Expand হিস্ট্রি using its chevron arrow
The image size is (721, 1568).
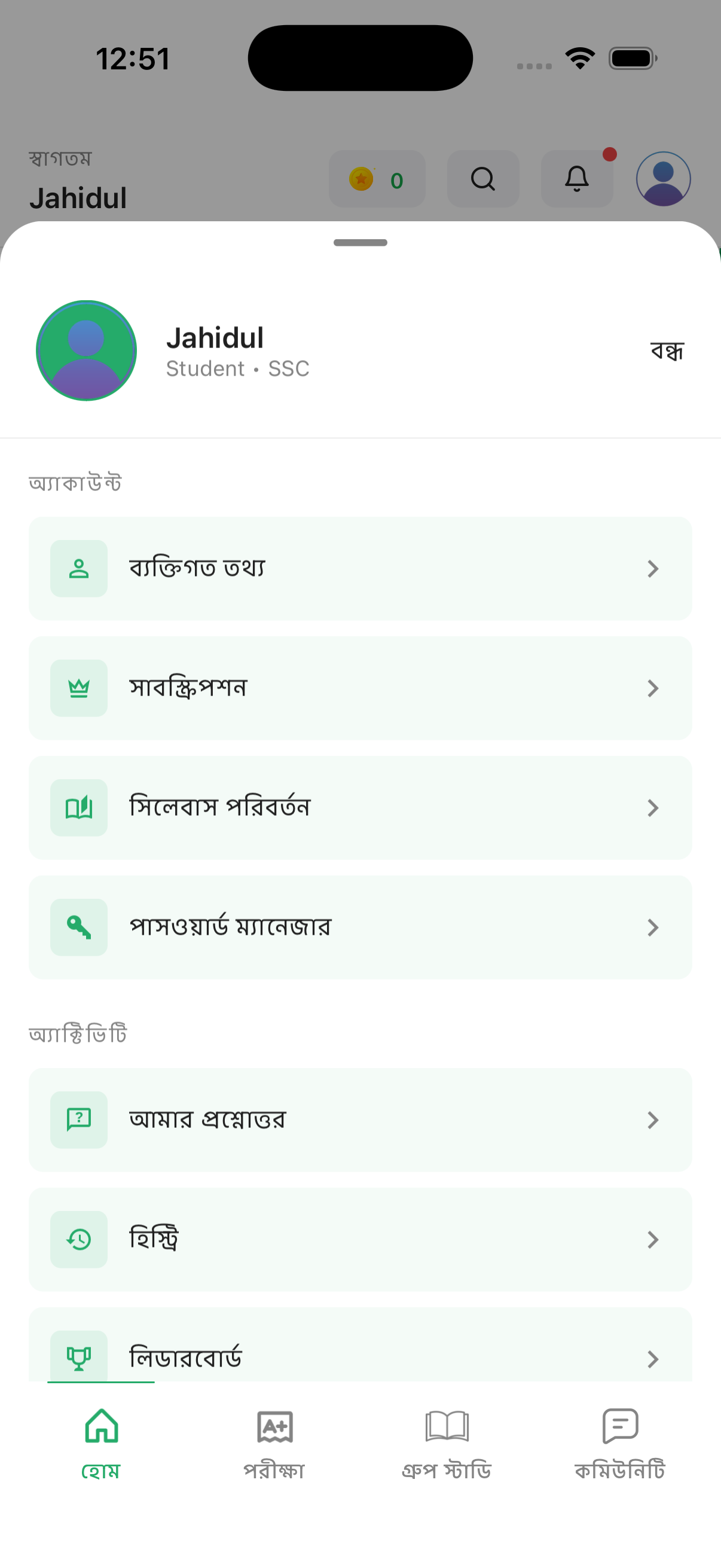point(653,1239)
